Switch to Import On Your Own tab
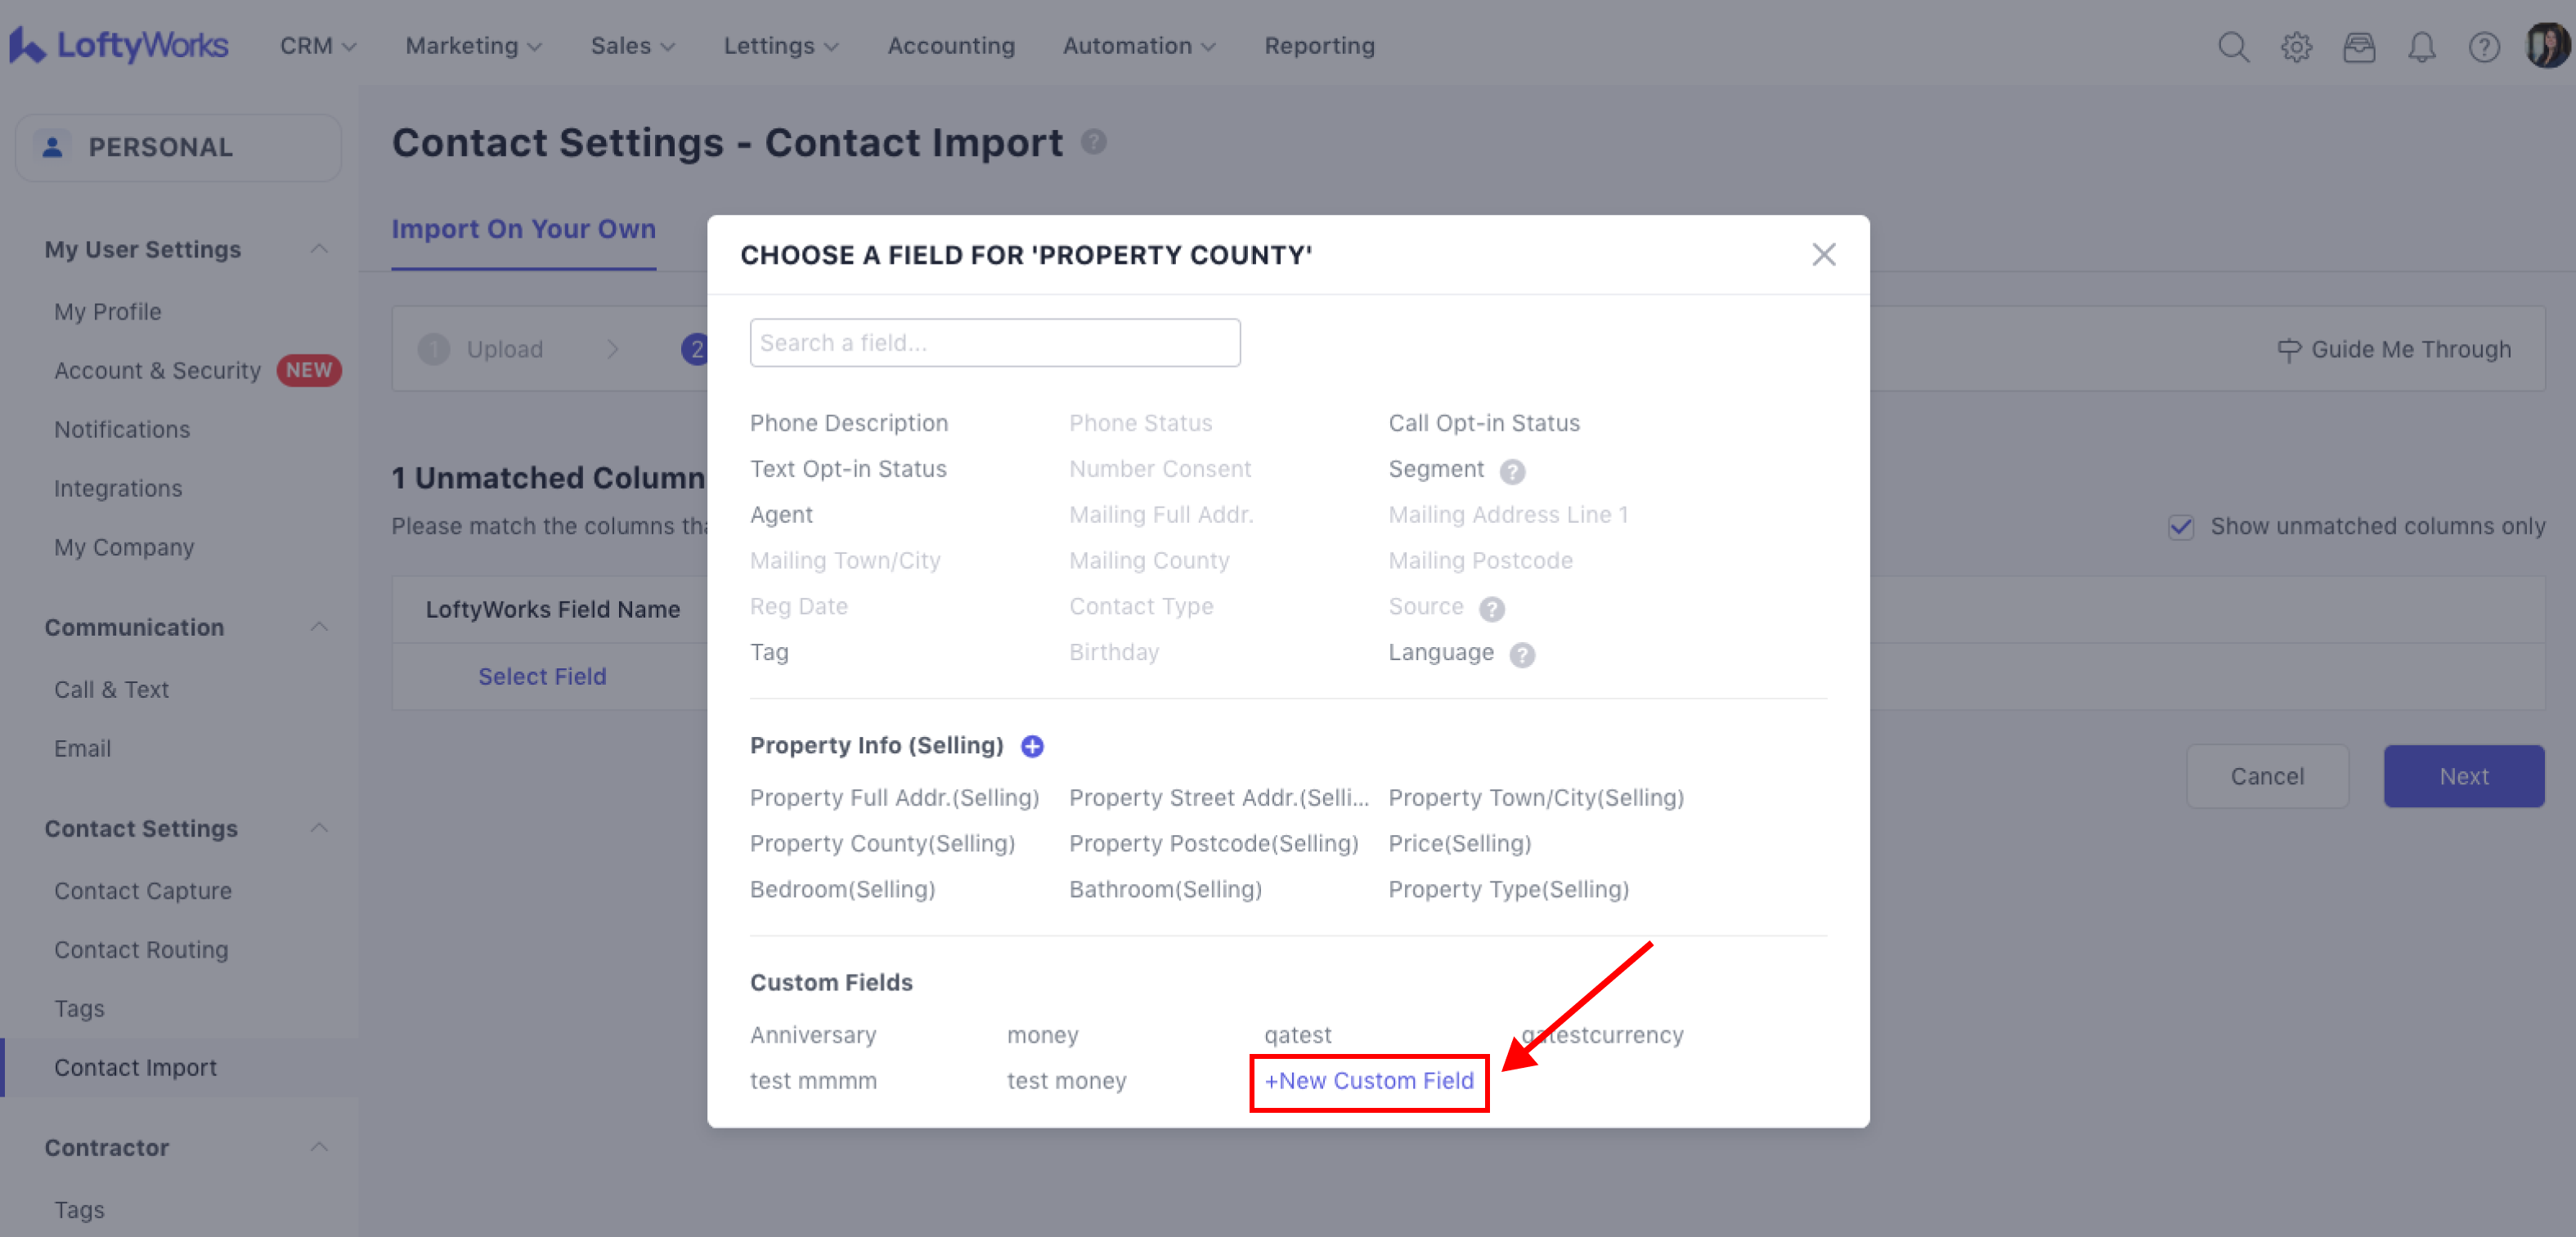2576x1237 pixels. click(523, 229)
